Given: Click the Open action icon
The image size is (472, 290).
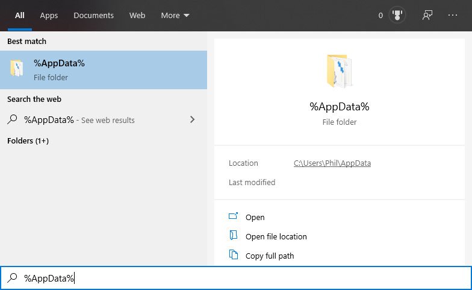Looking at the screenshot, I should point(234,216).
